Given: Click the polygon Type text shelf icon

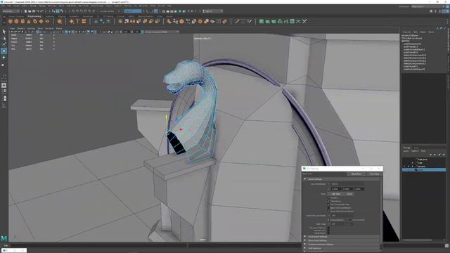Looking at the screenshot, I should pyautogui.click(x=77, y=21).
